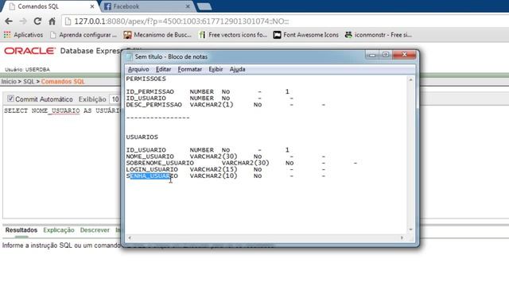Click ID_PERMISSAO line in Notepad

click(x=208, y=92)
